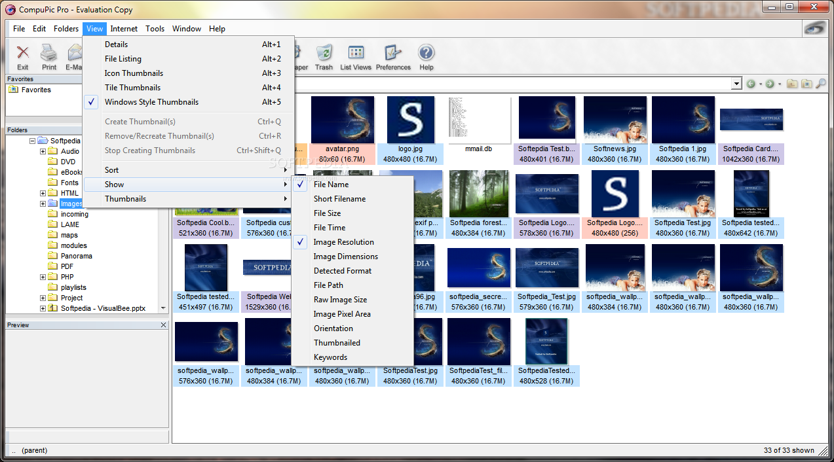This screenshot has height=462, width=834.
Task: Click the PDF folder icon
Action: click(53, 266)
